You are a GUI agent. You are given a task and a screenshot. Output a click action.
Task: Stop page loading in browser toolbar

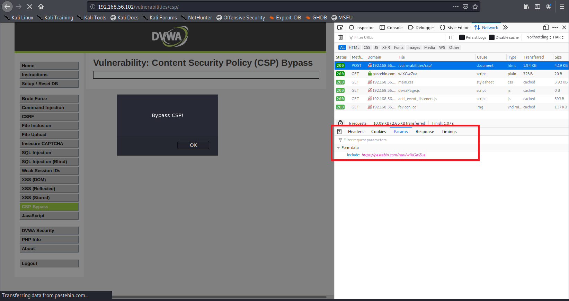pyautogui.click(x=30, y=7)
